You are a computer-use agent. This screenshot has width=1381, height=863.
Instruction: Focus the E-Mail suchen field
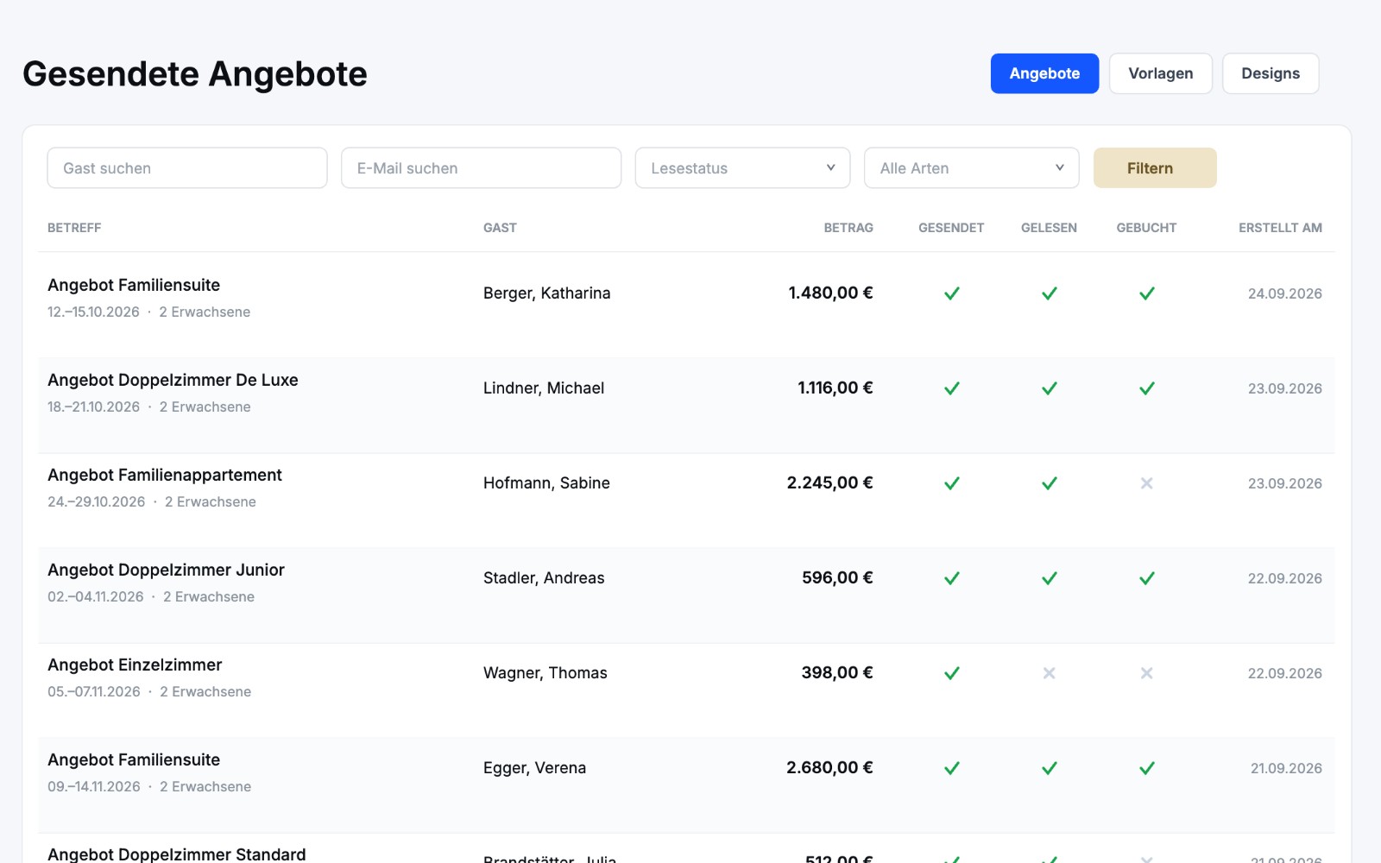[x=482, y=167]
